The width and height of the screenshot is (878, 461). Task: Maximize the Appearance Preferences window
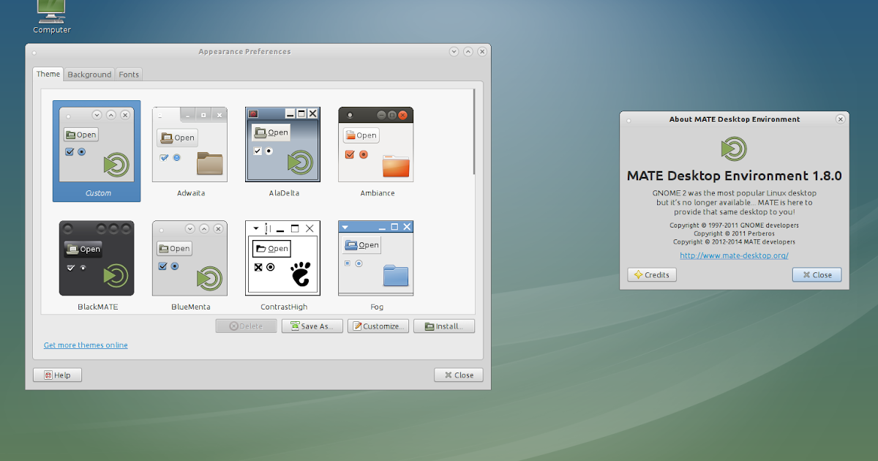(x=468, y=52)
